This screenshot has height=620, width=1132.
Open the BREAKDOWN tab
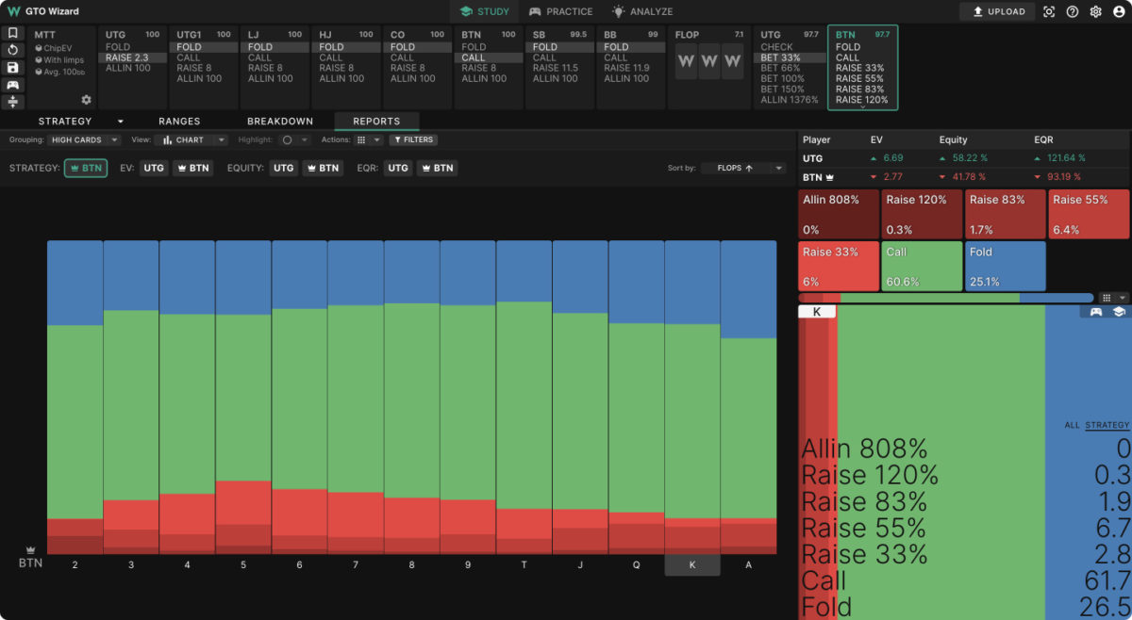[x=280, y=121]
